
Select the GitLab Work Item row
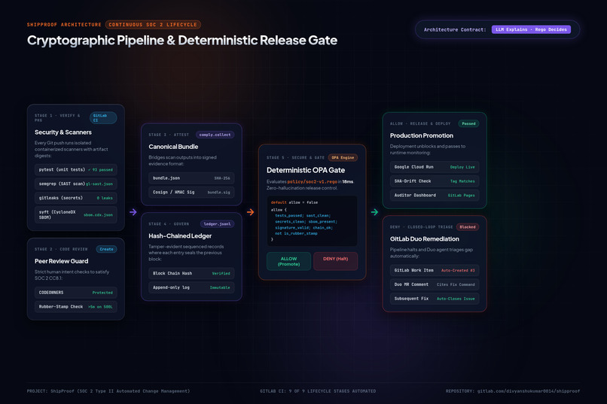(x=435, y=270)
